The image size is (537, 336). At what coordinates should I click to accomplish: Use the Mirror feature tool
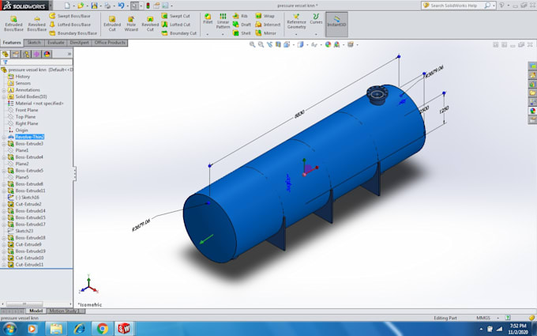(266, 33)
